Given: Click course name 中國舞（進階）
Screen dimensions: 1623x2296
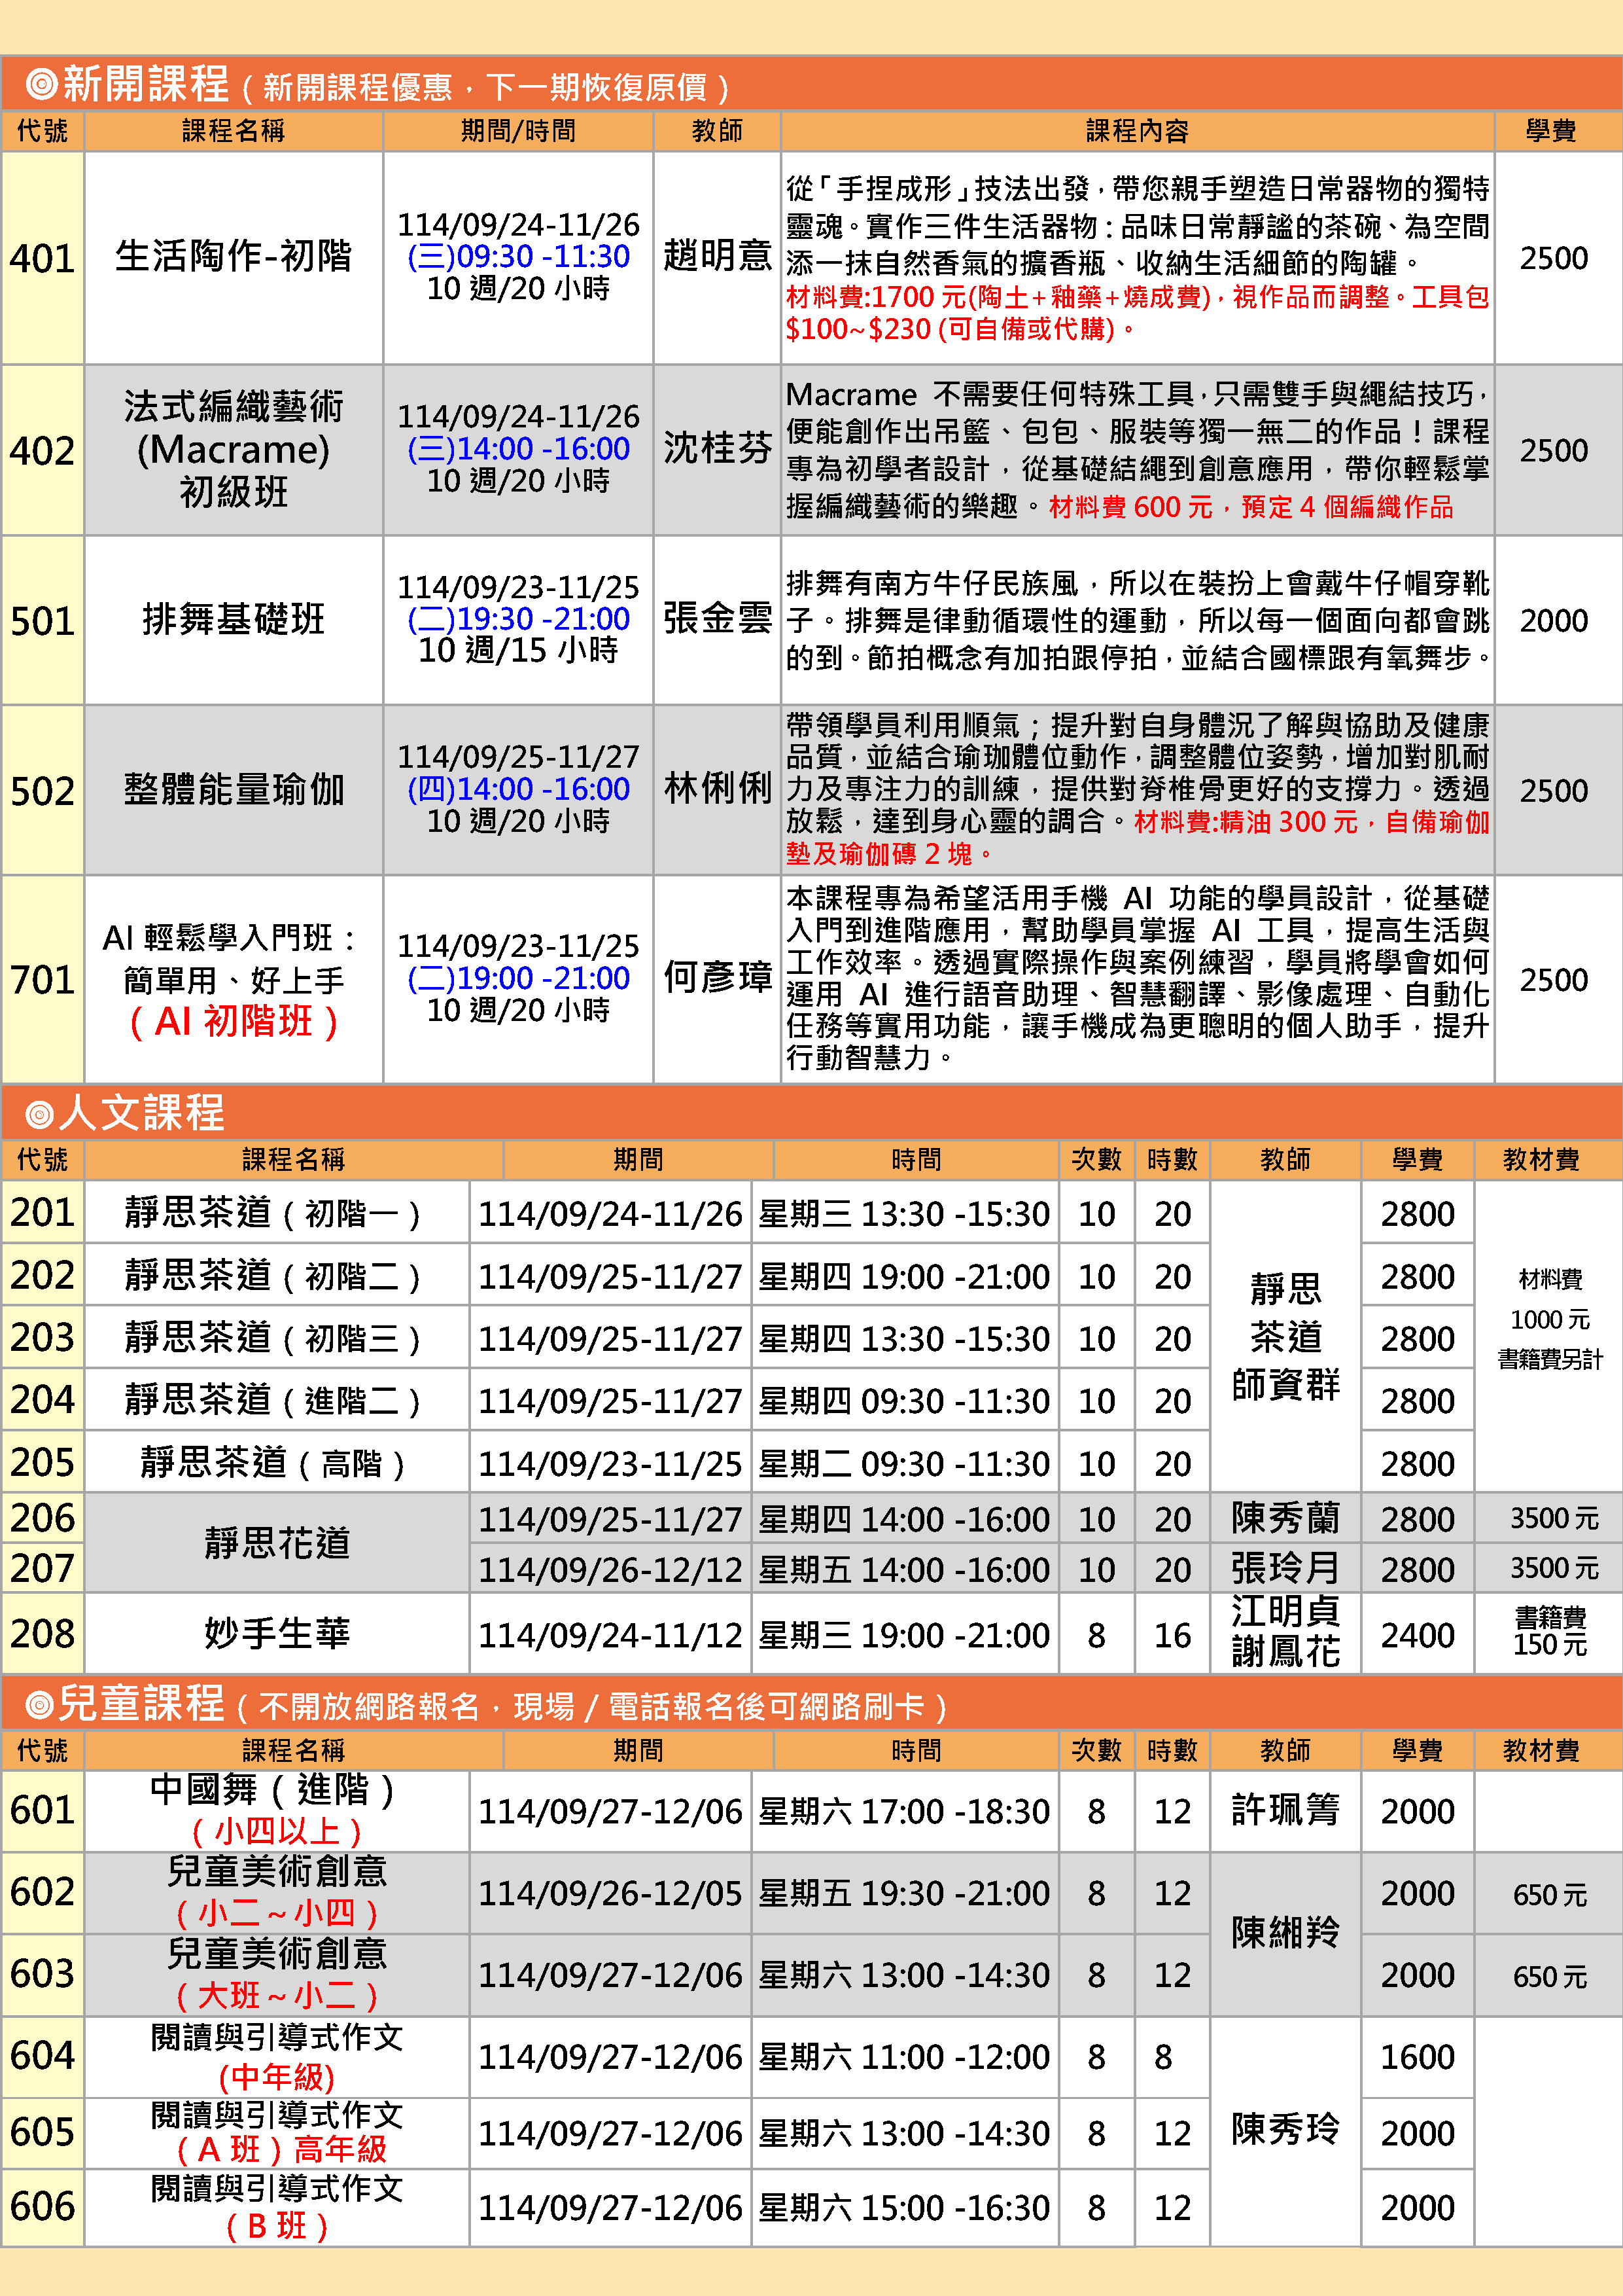Looking at the screenshot, I should [x=274, y=1789].
